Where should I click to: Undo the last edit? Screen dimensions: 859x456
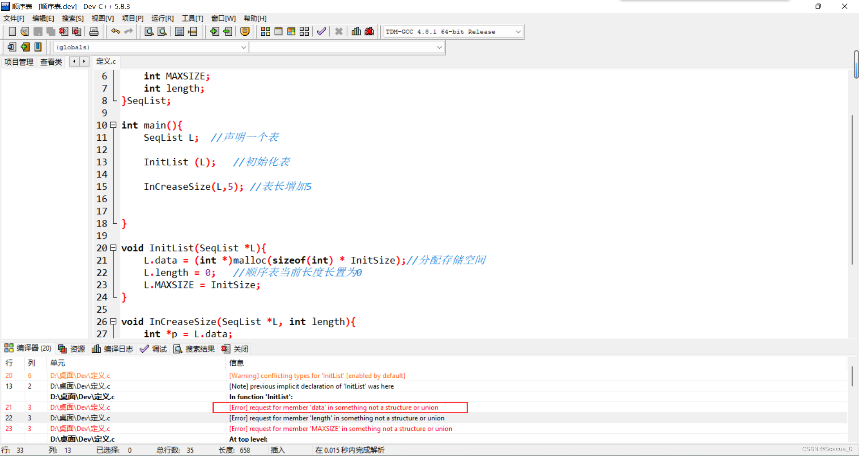tap(115, 31)
